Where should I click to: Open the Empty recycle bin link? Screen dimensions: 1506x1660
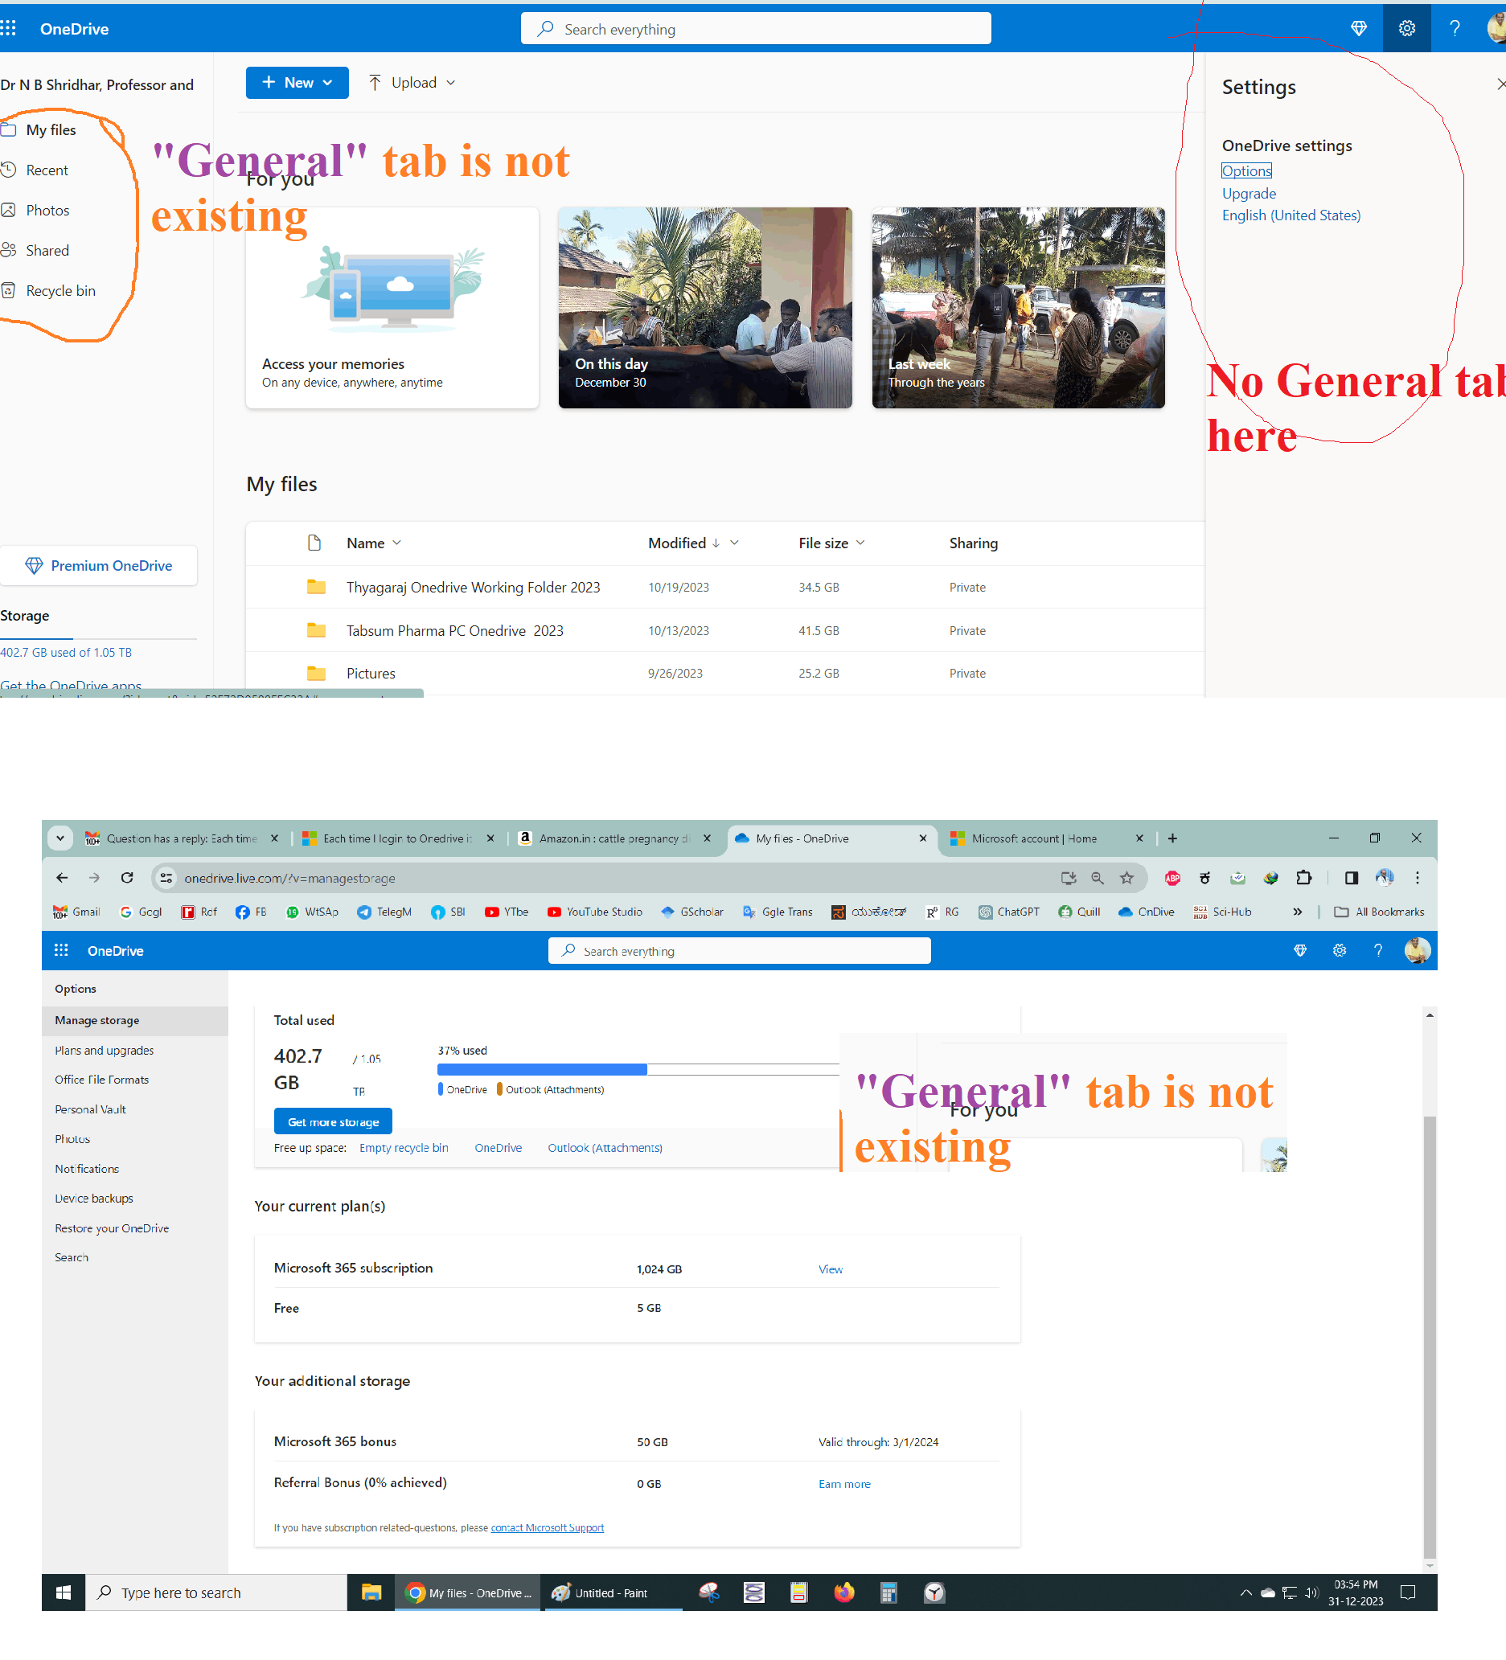tap(404, 1147)
